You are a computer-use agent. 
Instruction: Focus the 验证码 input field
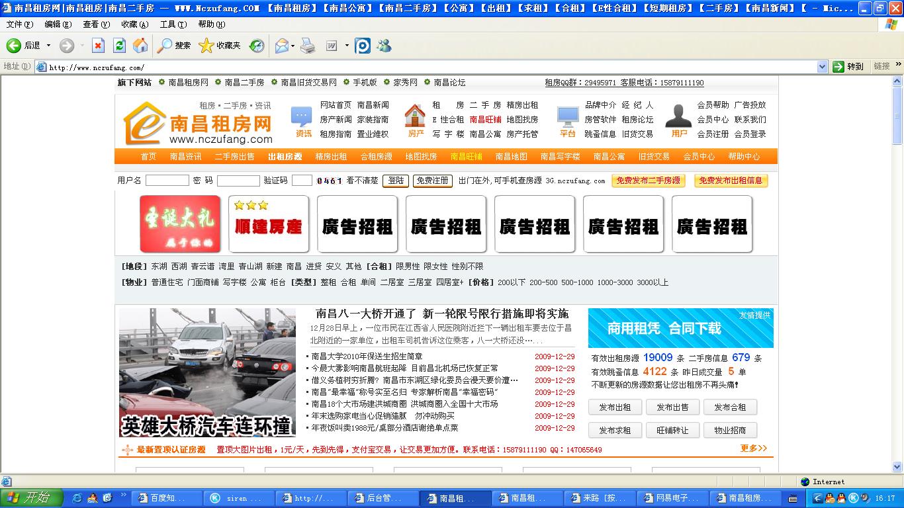302,181
